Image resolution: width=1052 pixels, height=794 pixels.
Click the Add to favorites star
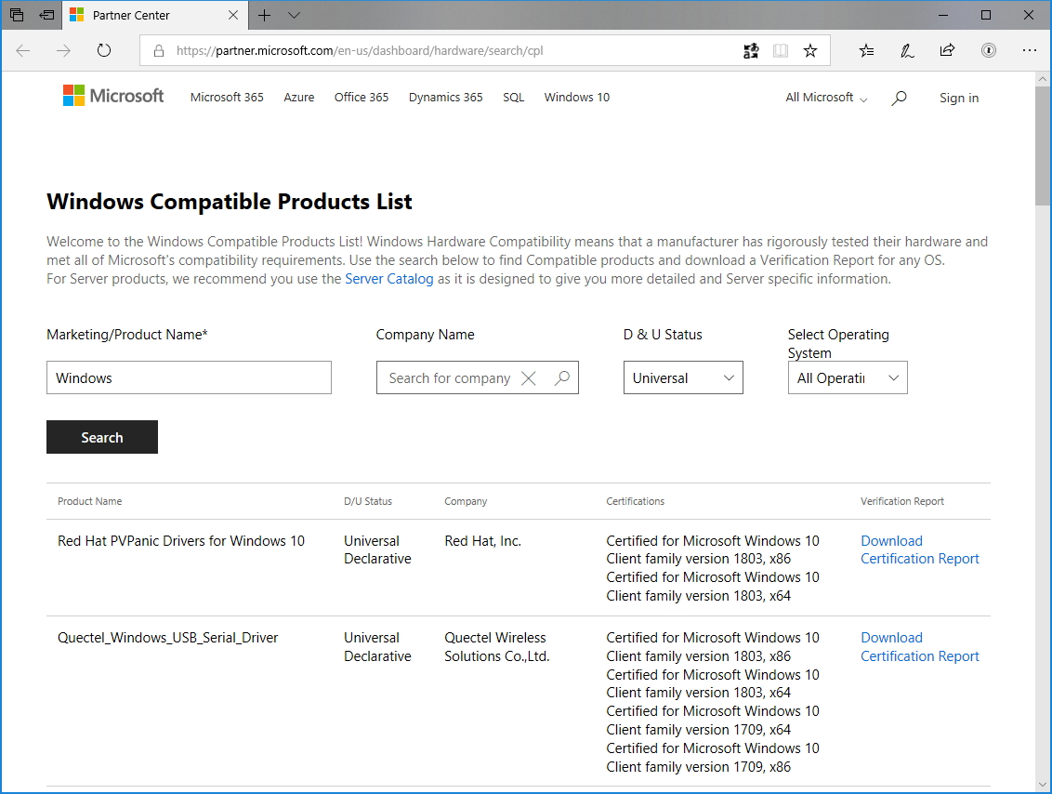tap(809, 50)
